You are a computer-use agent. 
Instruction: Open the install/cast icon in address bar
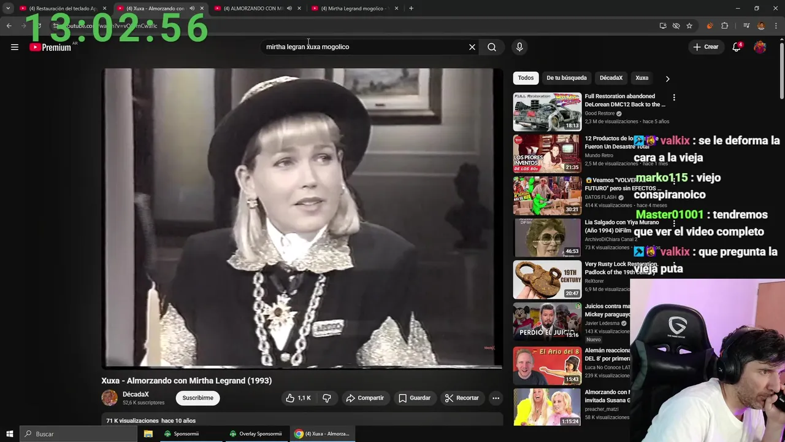[663, 26]
